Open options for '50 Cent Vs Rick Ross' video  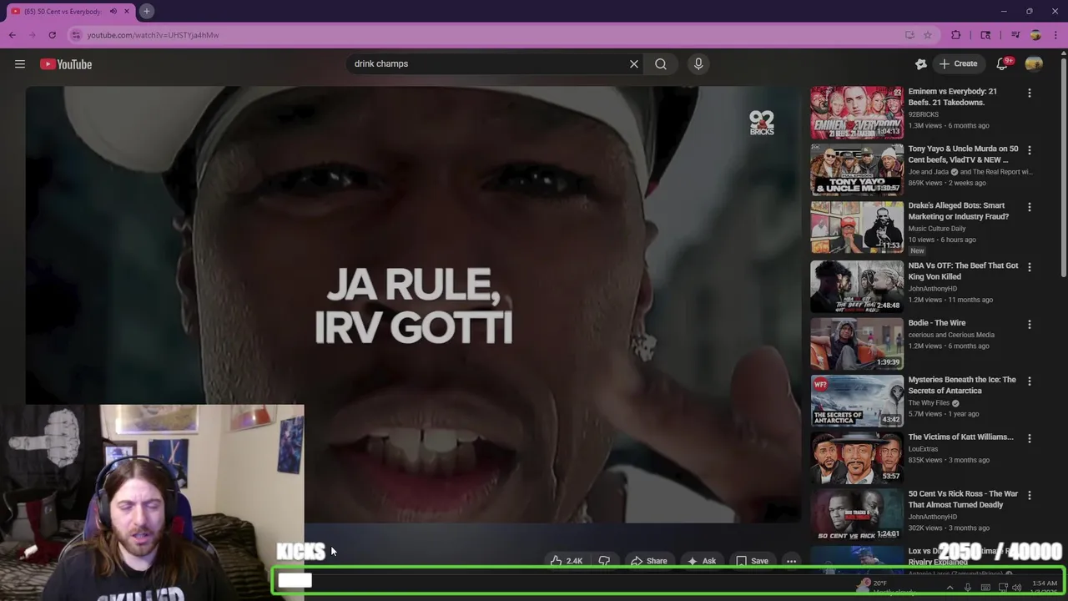1029,495
